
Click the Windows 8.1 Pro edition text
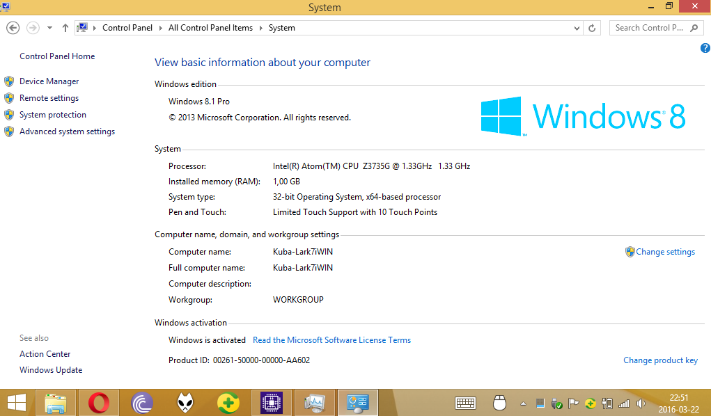pos(199,102)
